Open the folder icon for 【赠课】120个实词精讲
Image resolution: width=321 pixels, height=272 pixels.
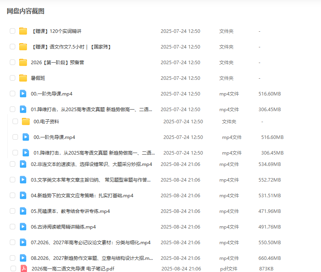(23, 31)
